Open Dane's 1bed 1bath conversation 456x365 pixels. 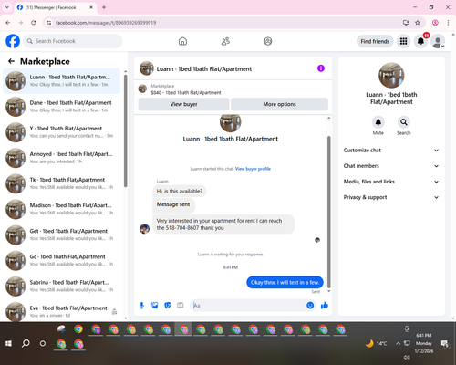point(62,107)
